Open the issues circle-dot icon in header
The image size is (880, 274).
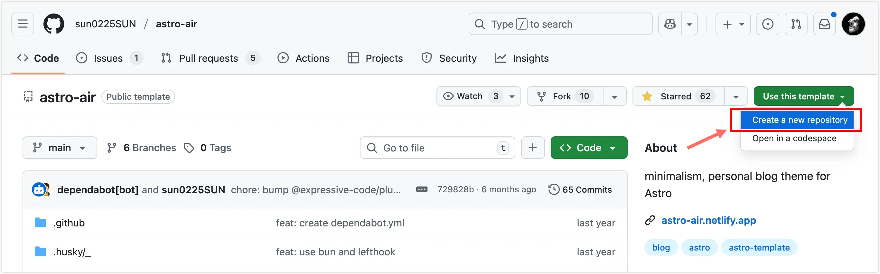click(x=768, y=24)
